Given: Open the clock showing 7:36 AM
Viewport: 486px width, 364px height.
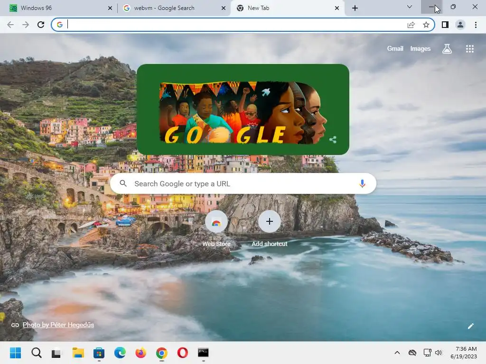Looking at the screenshot, I should 464,353.
